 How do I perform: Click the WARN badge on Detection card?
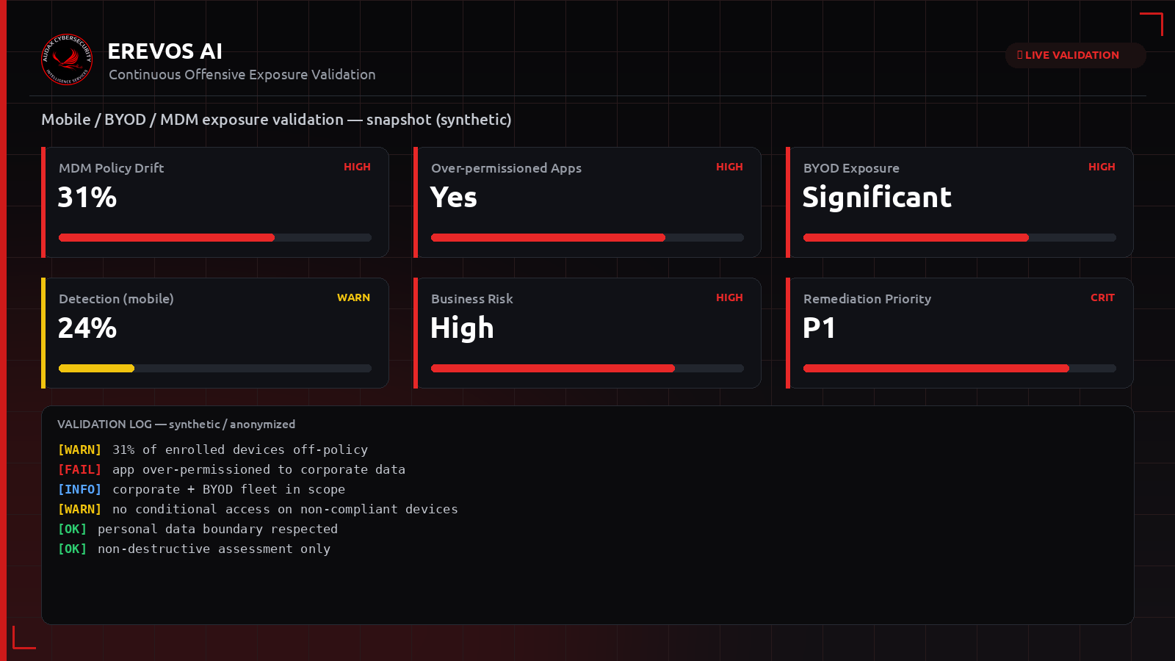tap(353, 297)
